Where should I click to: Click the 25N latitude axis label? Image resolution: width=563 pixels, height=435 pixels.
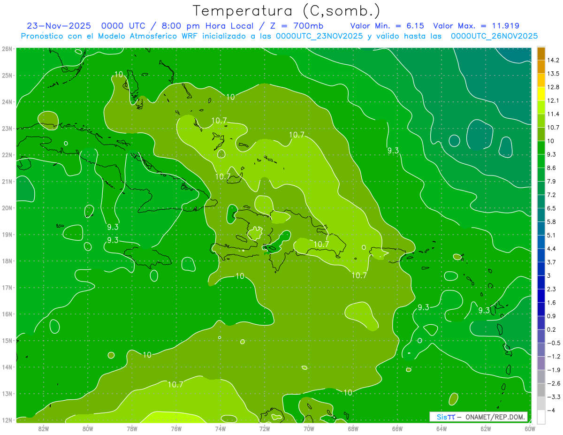pyautogui.click(x=7, y=75)
